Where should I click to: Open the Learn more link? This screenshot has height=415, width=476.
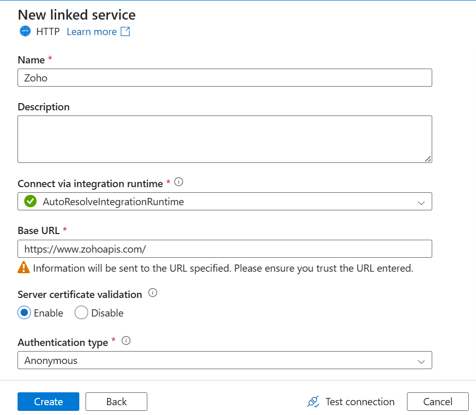92,31
